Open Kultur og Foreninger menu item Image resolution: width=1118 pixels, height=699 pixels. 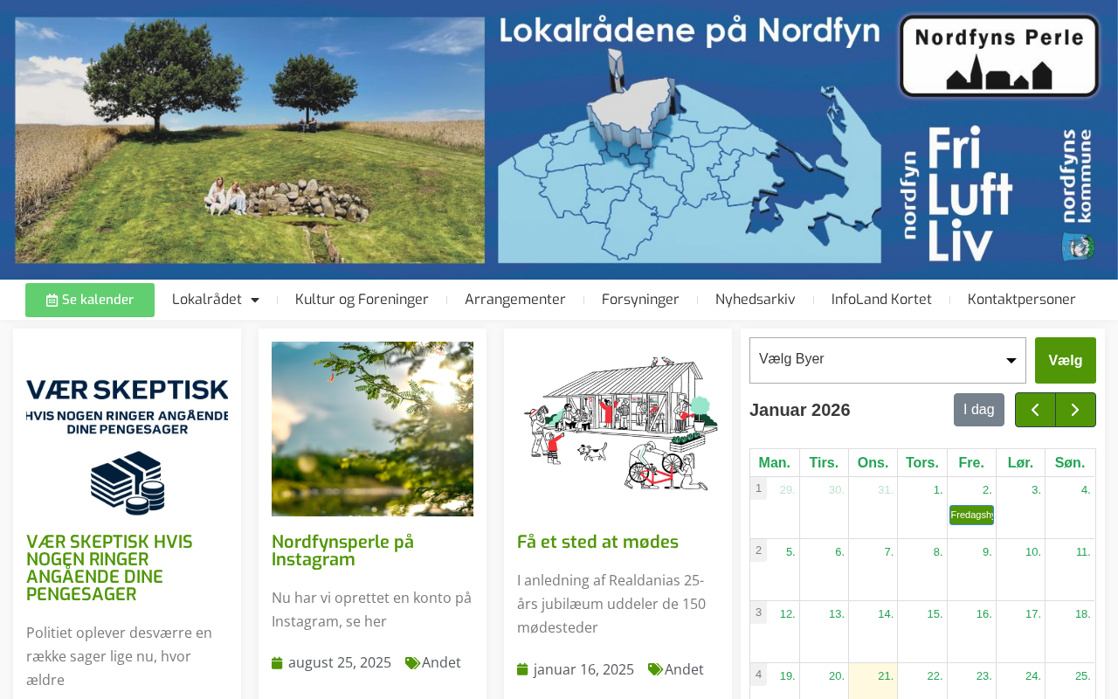coord(362,300)
